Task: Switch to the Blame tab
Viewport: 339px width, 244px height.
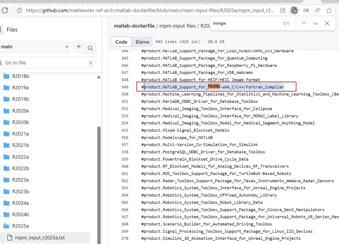Action: click(142, 42)
